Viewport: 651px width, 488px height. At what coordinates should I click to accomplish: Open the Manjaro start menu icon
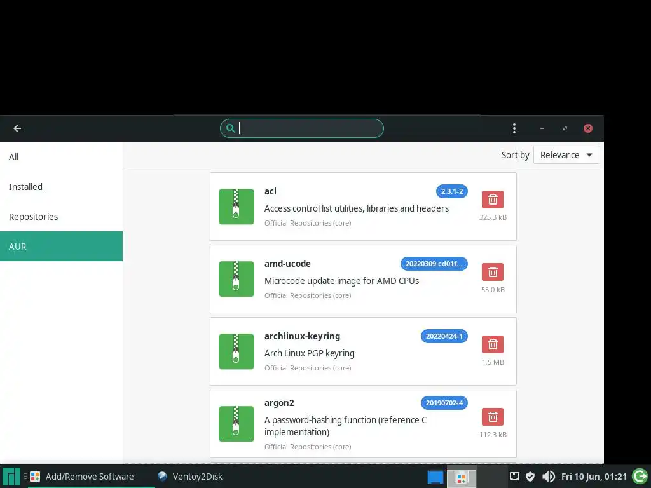(x=11, y=477)
